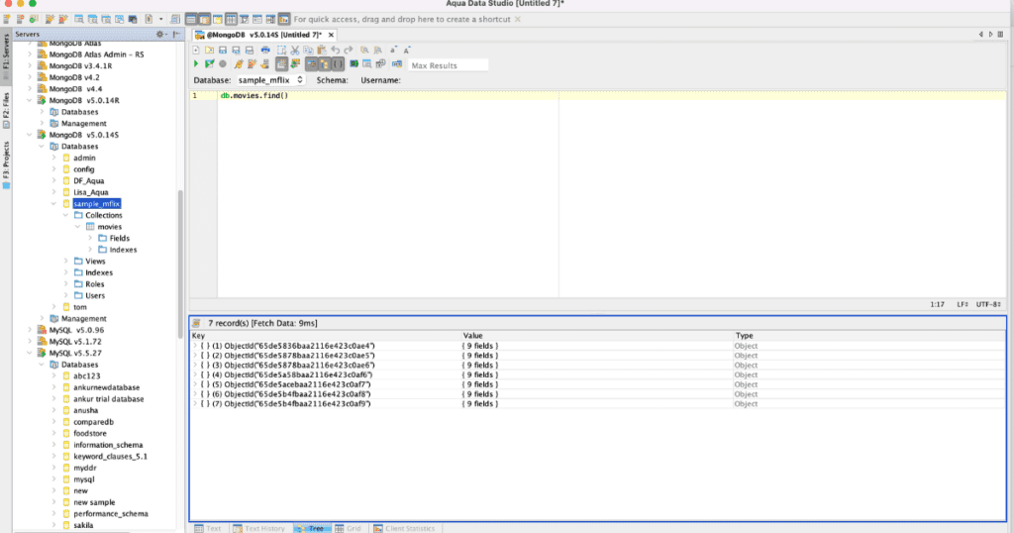Toggle the tree results view toolbar button
Viewport: 1014px width, 533px height.
(x=325, y=64)
